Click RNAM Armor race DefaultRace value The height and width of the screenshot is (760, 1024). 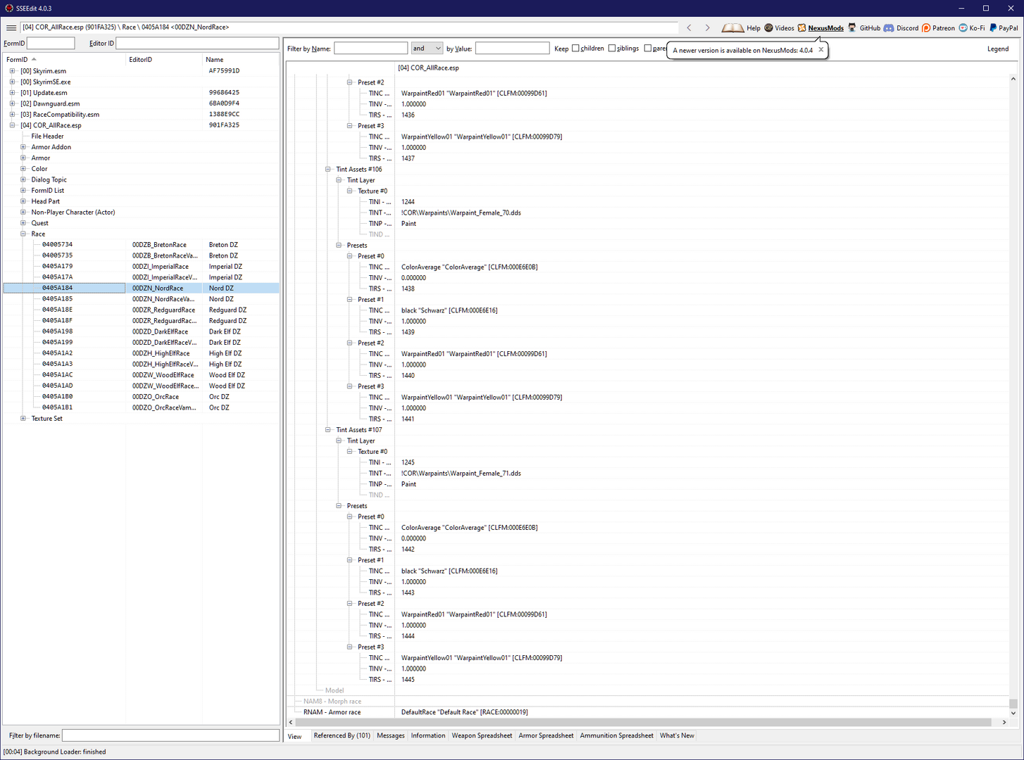(465, 712)
